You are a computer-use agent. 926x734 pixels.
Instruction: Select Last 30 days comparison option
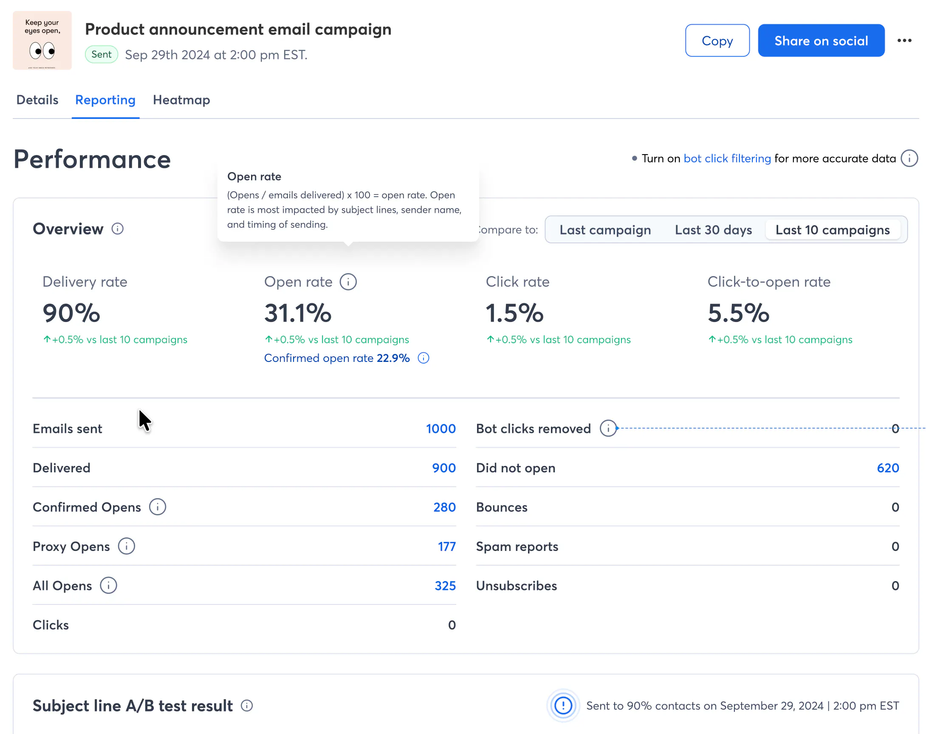coord(713,230)
